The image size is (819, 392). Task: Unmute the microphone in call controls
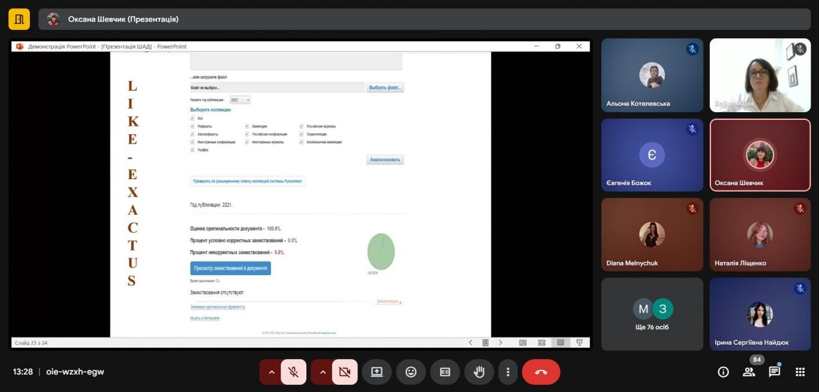click(293, 372)
